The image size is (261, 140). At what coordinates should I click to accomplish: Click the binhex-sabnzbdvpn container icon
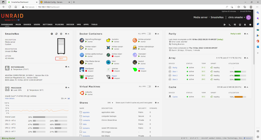click(x=135, y=48)
